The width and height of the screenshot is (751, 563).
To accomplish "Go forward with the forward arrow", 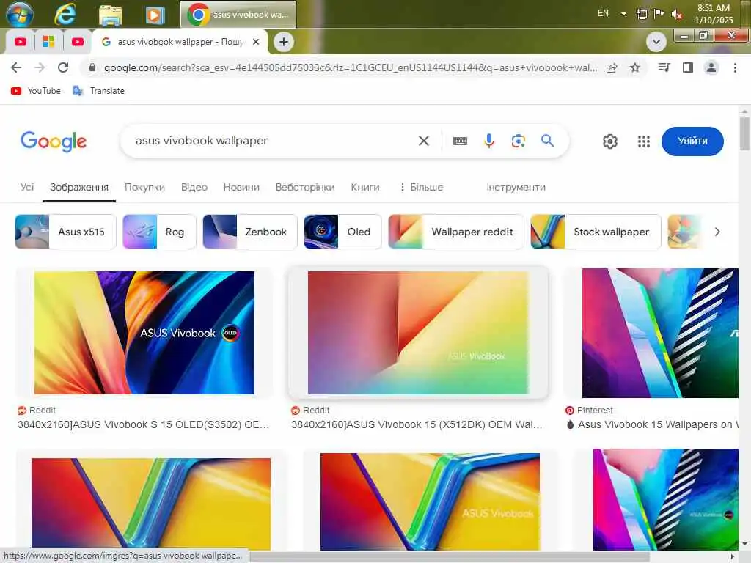I will coord(40,67).
